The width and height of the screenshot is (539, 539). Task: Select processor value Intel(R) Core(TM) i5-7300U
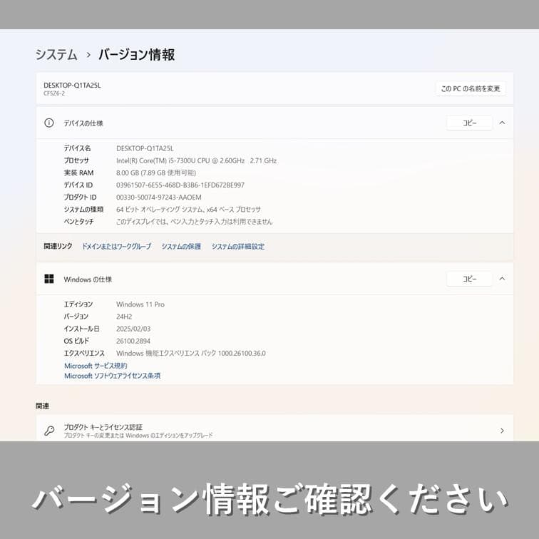(196, 160)
